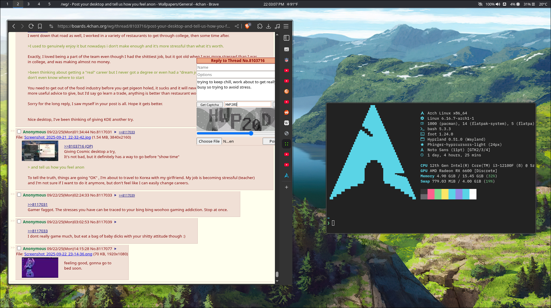
Task: Switch to workspace 1
Action: (x=7, y=4)
